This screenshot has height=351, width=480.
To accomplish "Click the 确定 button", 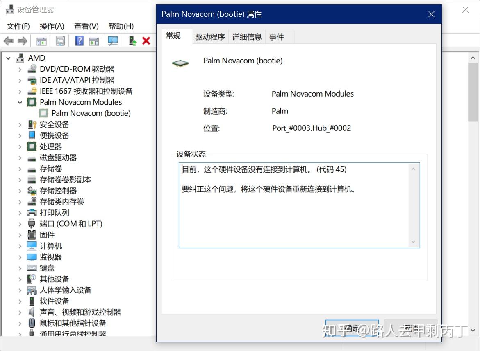I will [x=352, y=329].
